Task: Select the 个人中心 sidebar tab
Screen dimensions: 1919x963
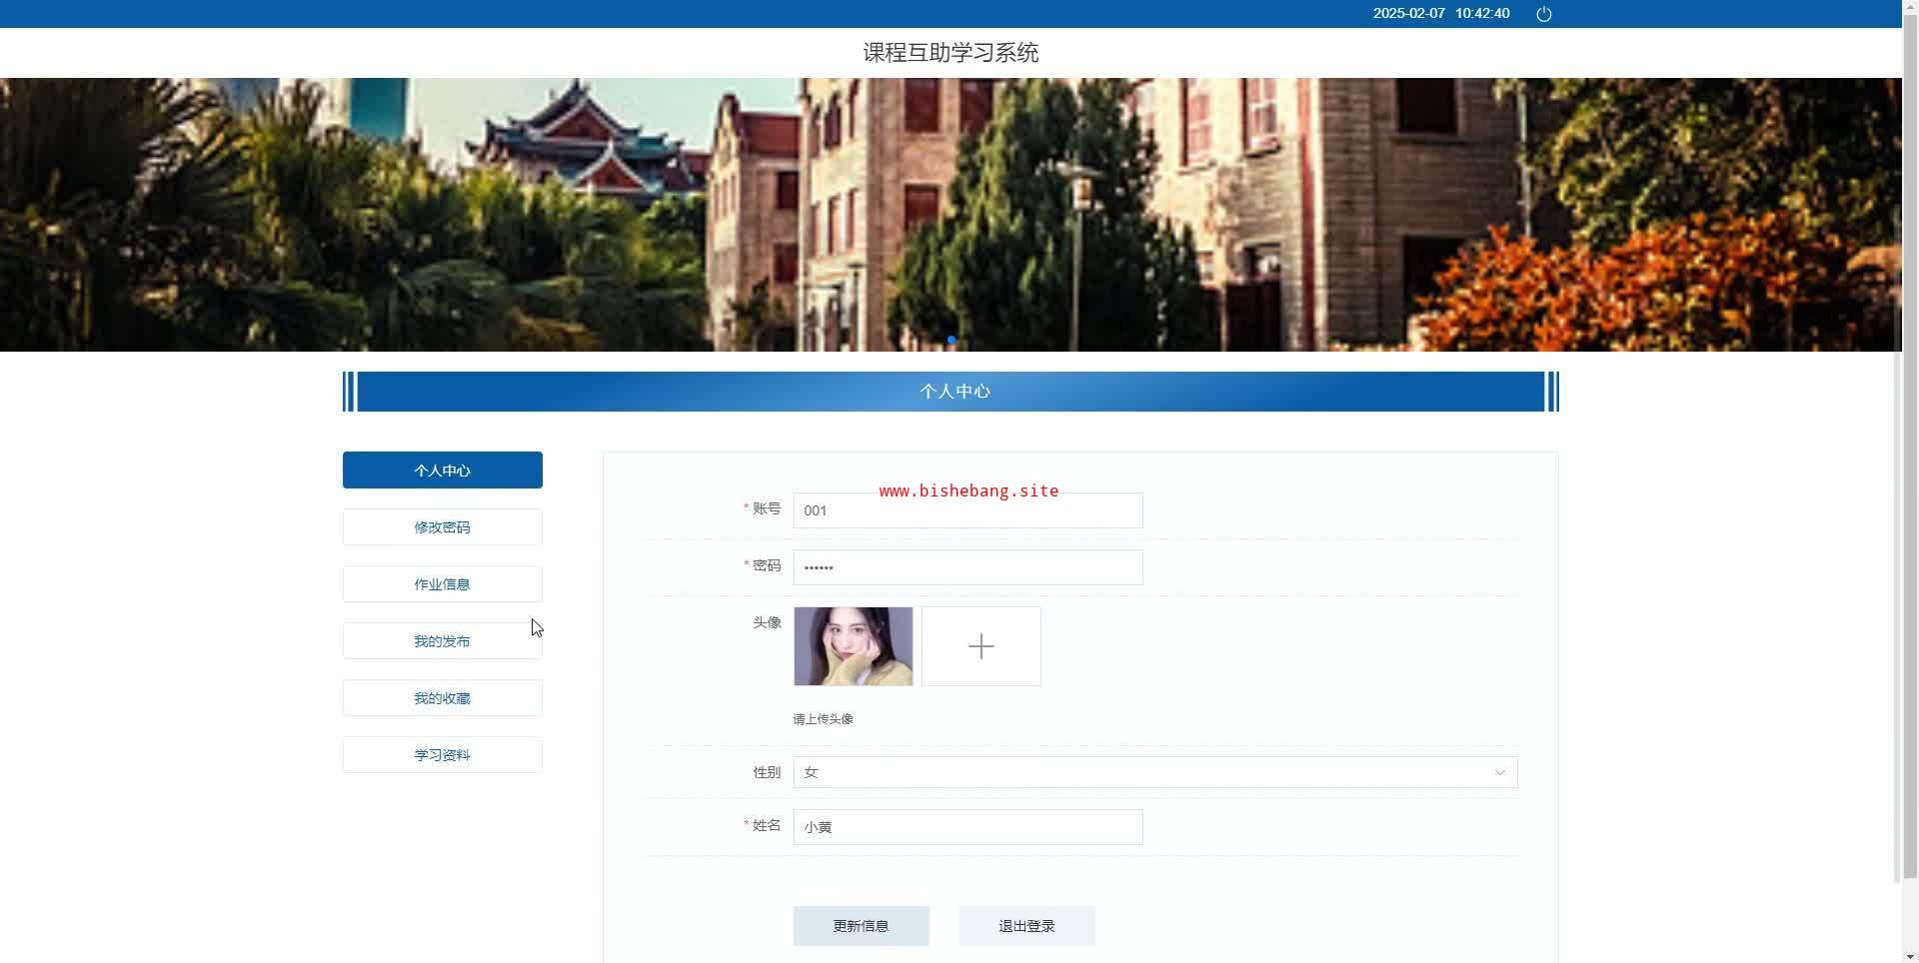Action: 442,471
